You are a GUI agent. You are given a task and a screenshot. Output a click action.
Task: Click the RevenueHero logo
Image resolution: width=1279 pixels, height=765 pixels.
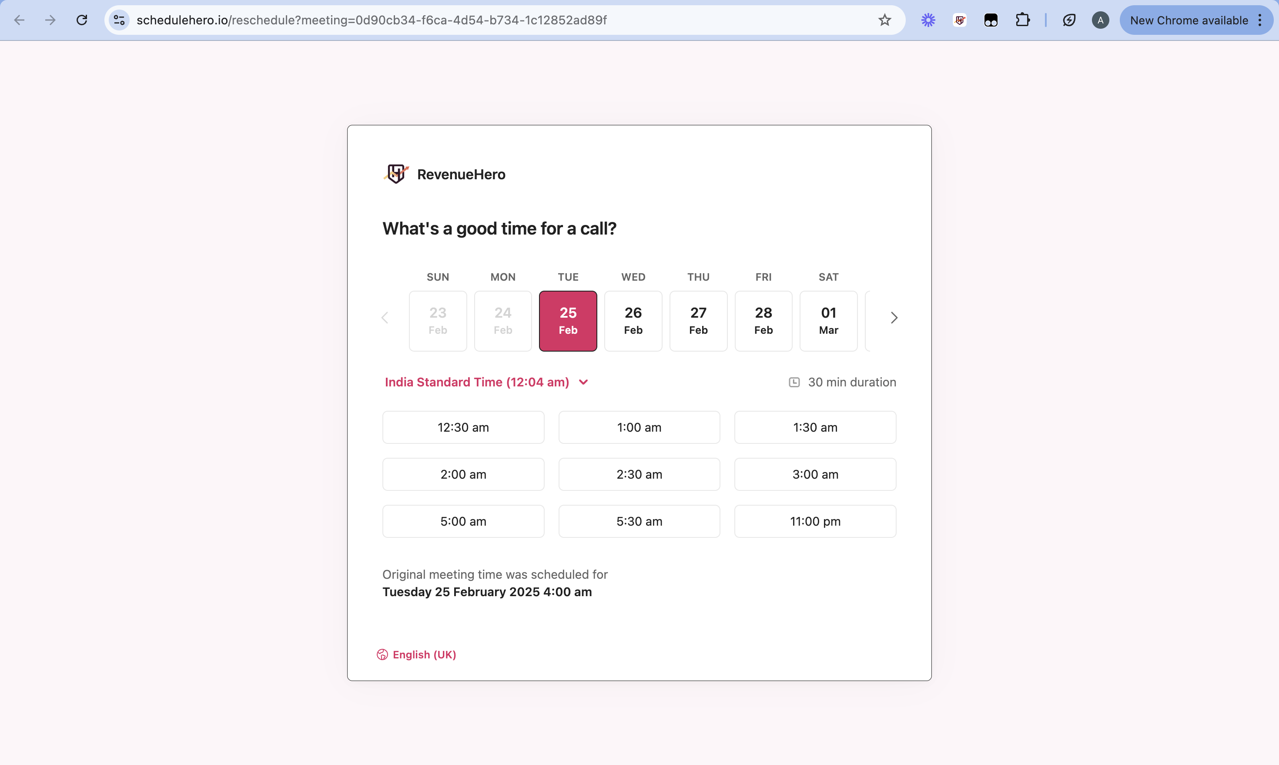396,174
